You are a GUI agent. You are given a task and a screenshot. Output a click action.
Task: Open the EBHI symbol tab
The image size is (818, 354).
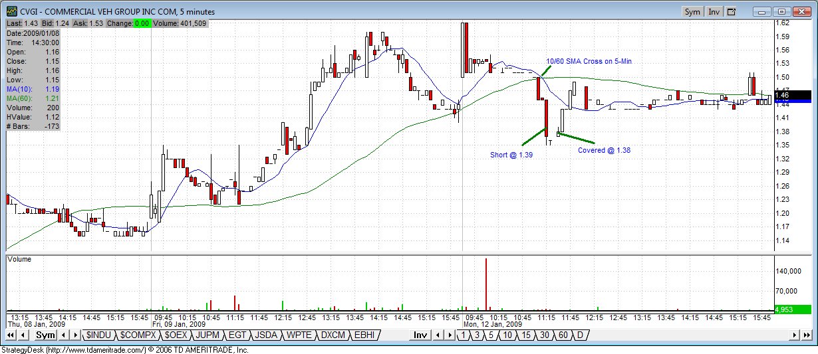[364, 335]
